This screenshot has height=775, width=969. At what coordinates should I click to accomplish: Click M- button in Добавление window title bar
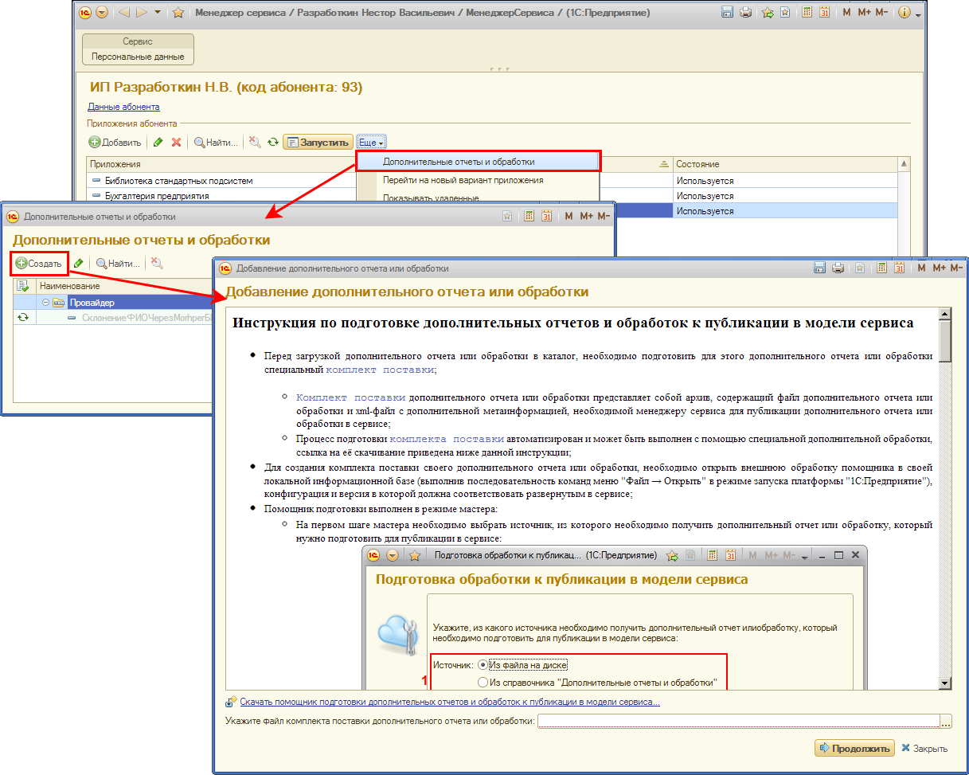[x=957, y=268]
